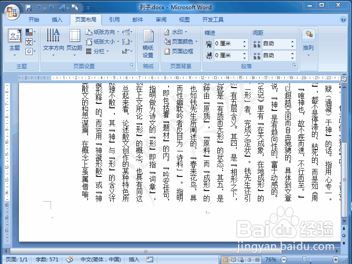352x264 pixels.
Task: Click the spelling check icon in status bar
Action: click(x=69, y=260)
